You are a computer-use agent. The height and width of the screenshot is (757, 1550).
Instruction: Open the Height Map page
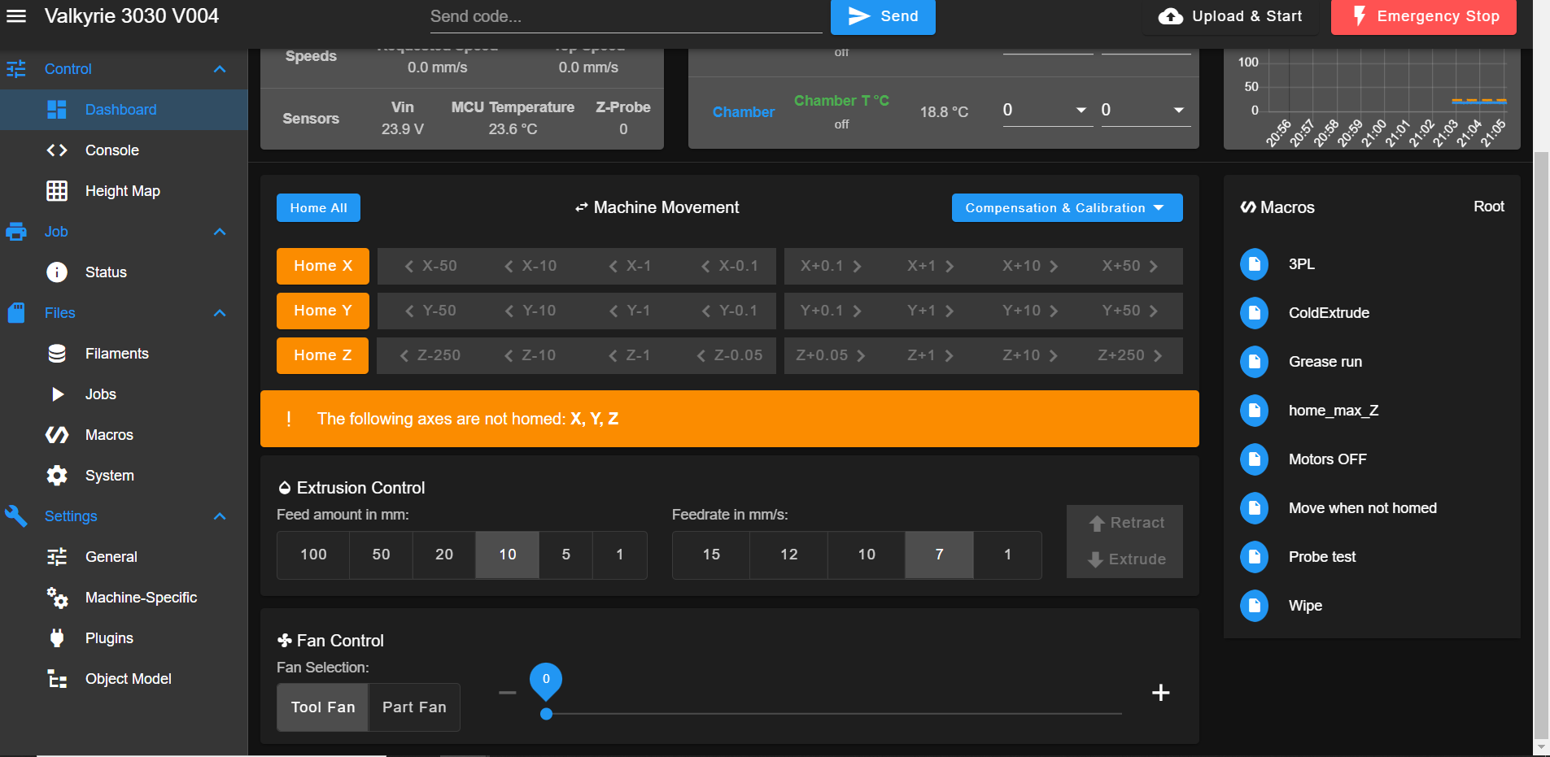[x=124, y=191]
